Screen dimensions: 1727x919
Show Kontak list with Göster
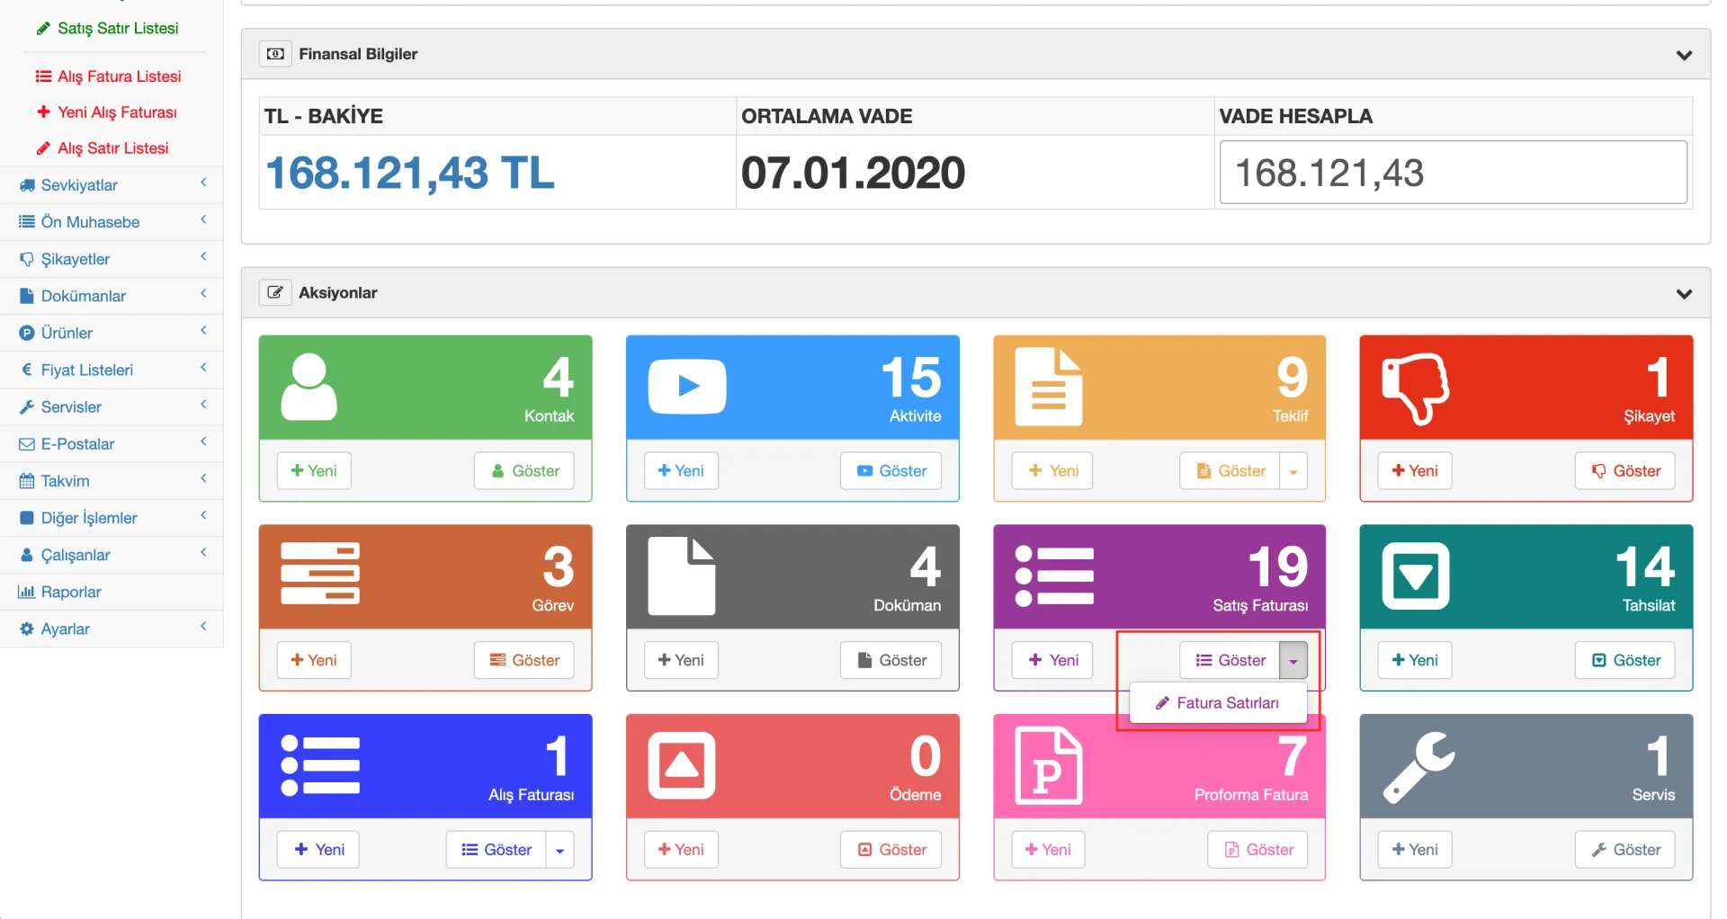(x=524, y=471)
